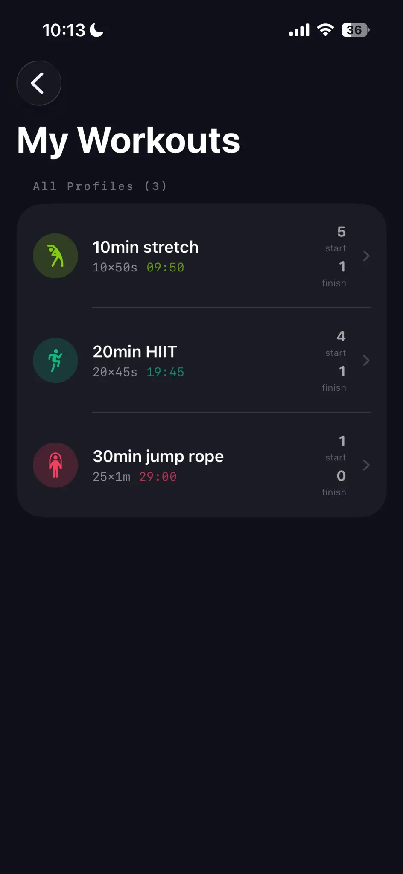Tap the moon Focus mode icon
Viewport: 403px width, 874px height.
(x=97, y=30)
